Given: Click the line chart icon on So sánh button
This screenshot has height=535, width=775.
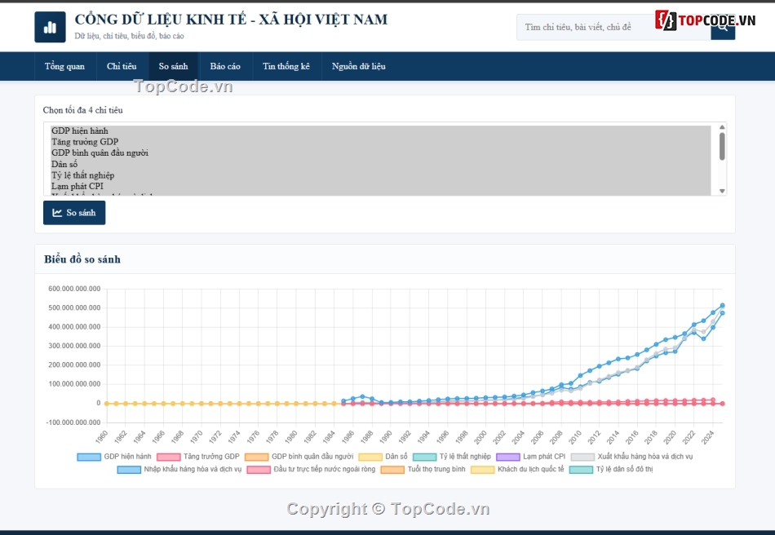Looking at the screenshot, I should click(x=57, y=213).
